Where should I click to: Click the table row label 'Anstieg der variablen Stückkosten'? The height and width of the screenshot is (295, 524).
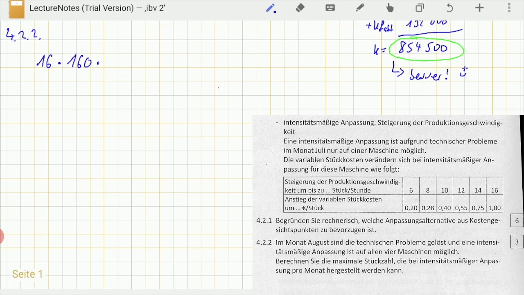click(333, 199)
